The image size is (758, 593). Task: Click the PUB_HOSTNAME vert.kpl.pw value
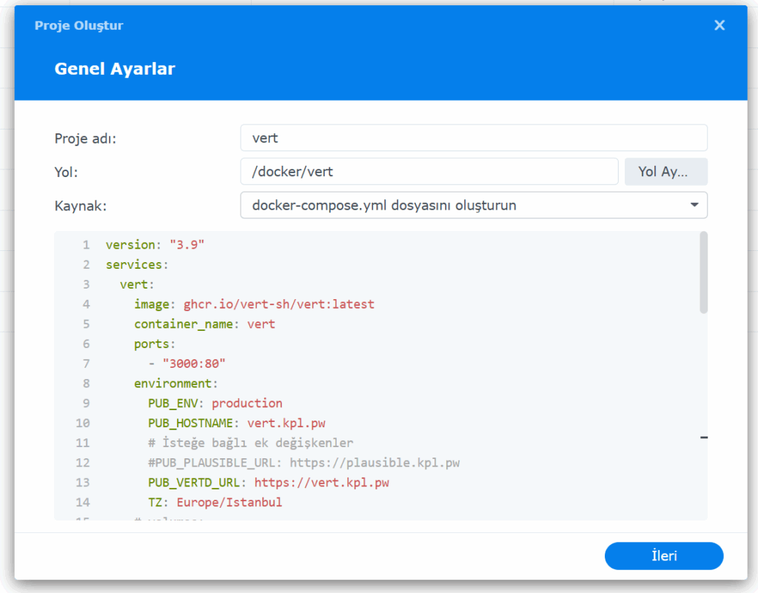pyautogui.click(x=286, y=423)
